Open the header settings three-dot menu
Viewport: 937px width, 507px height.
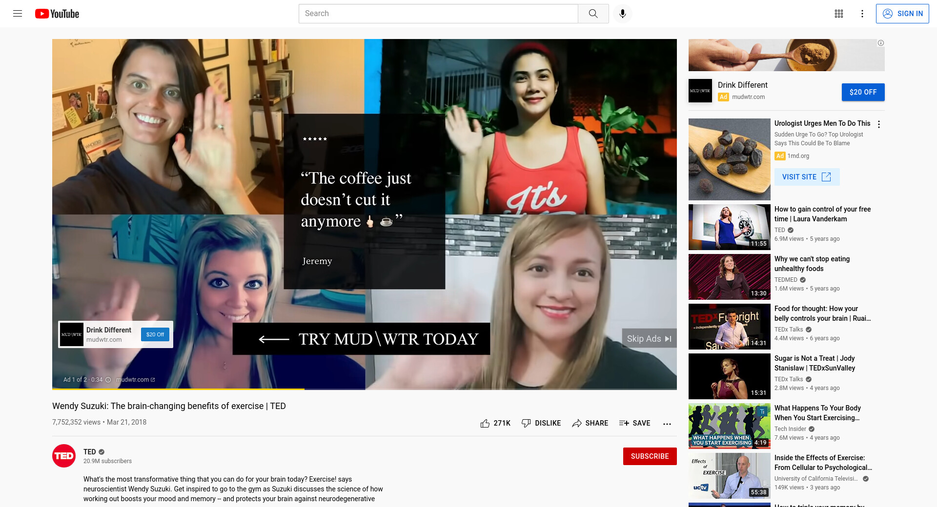click(x=862, y=14)
